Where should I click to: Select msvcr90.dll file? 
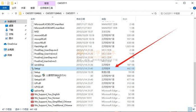(x=40, y=43)
